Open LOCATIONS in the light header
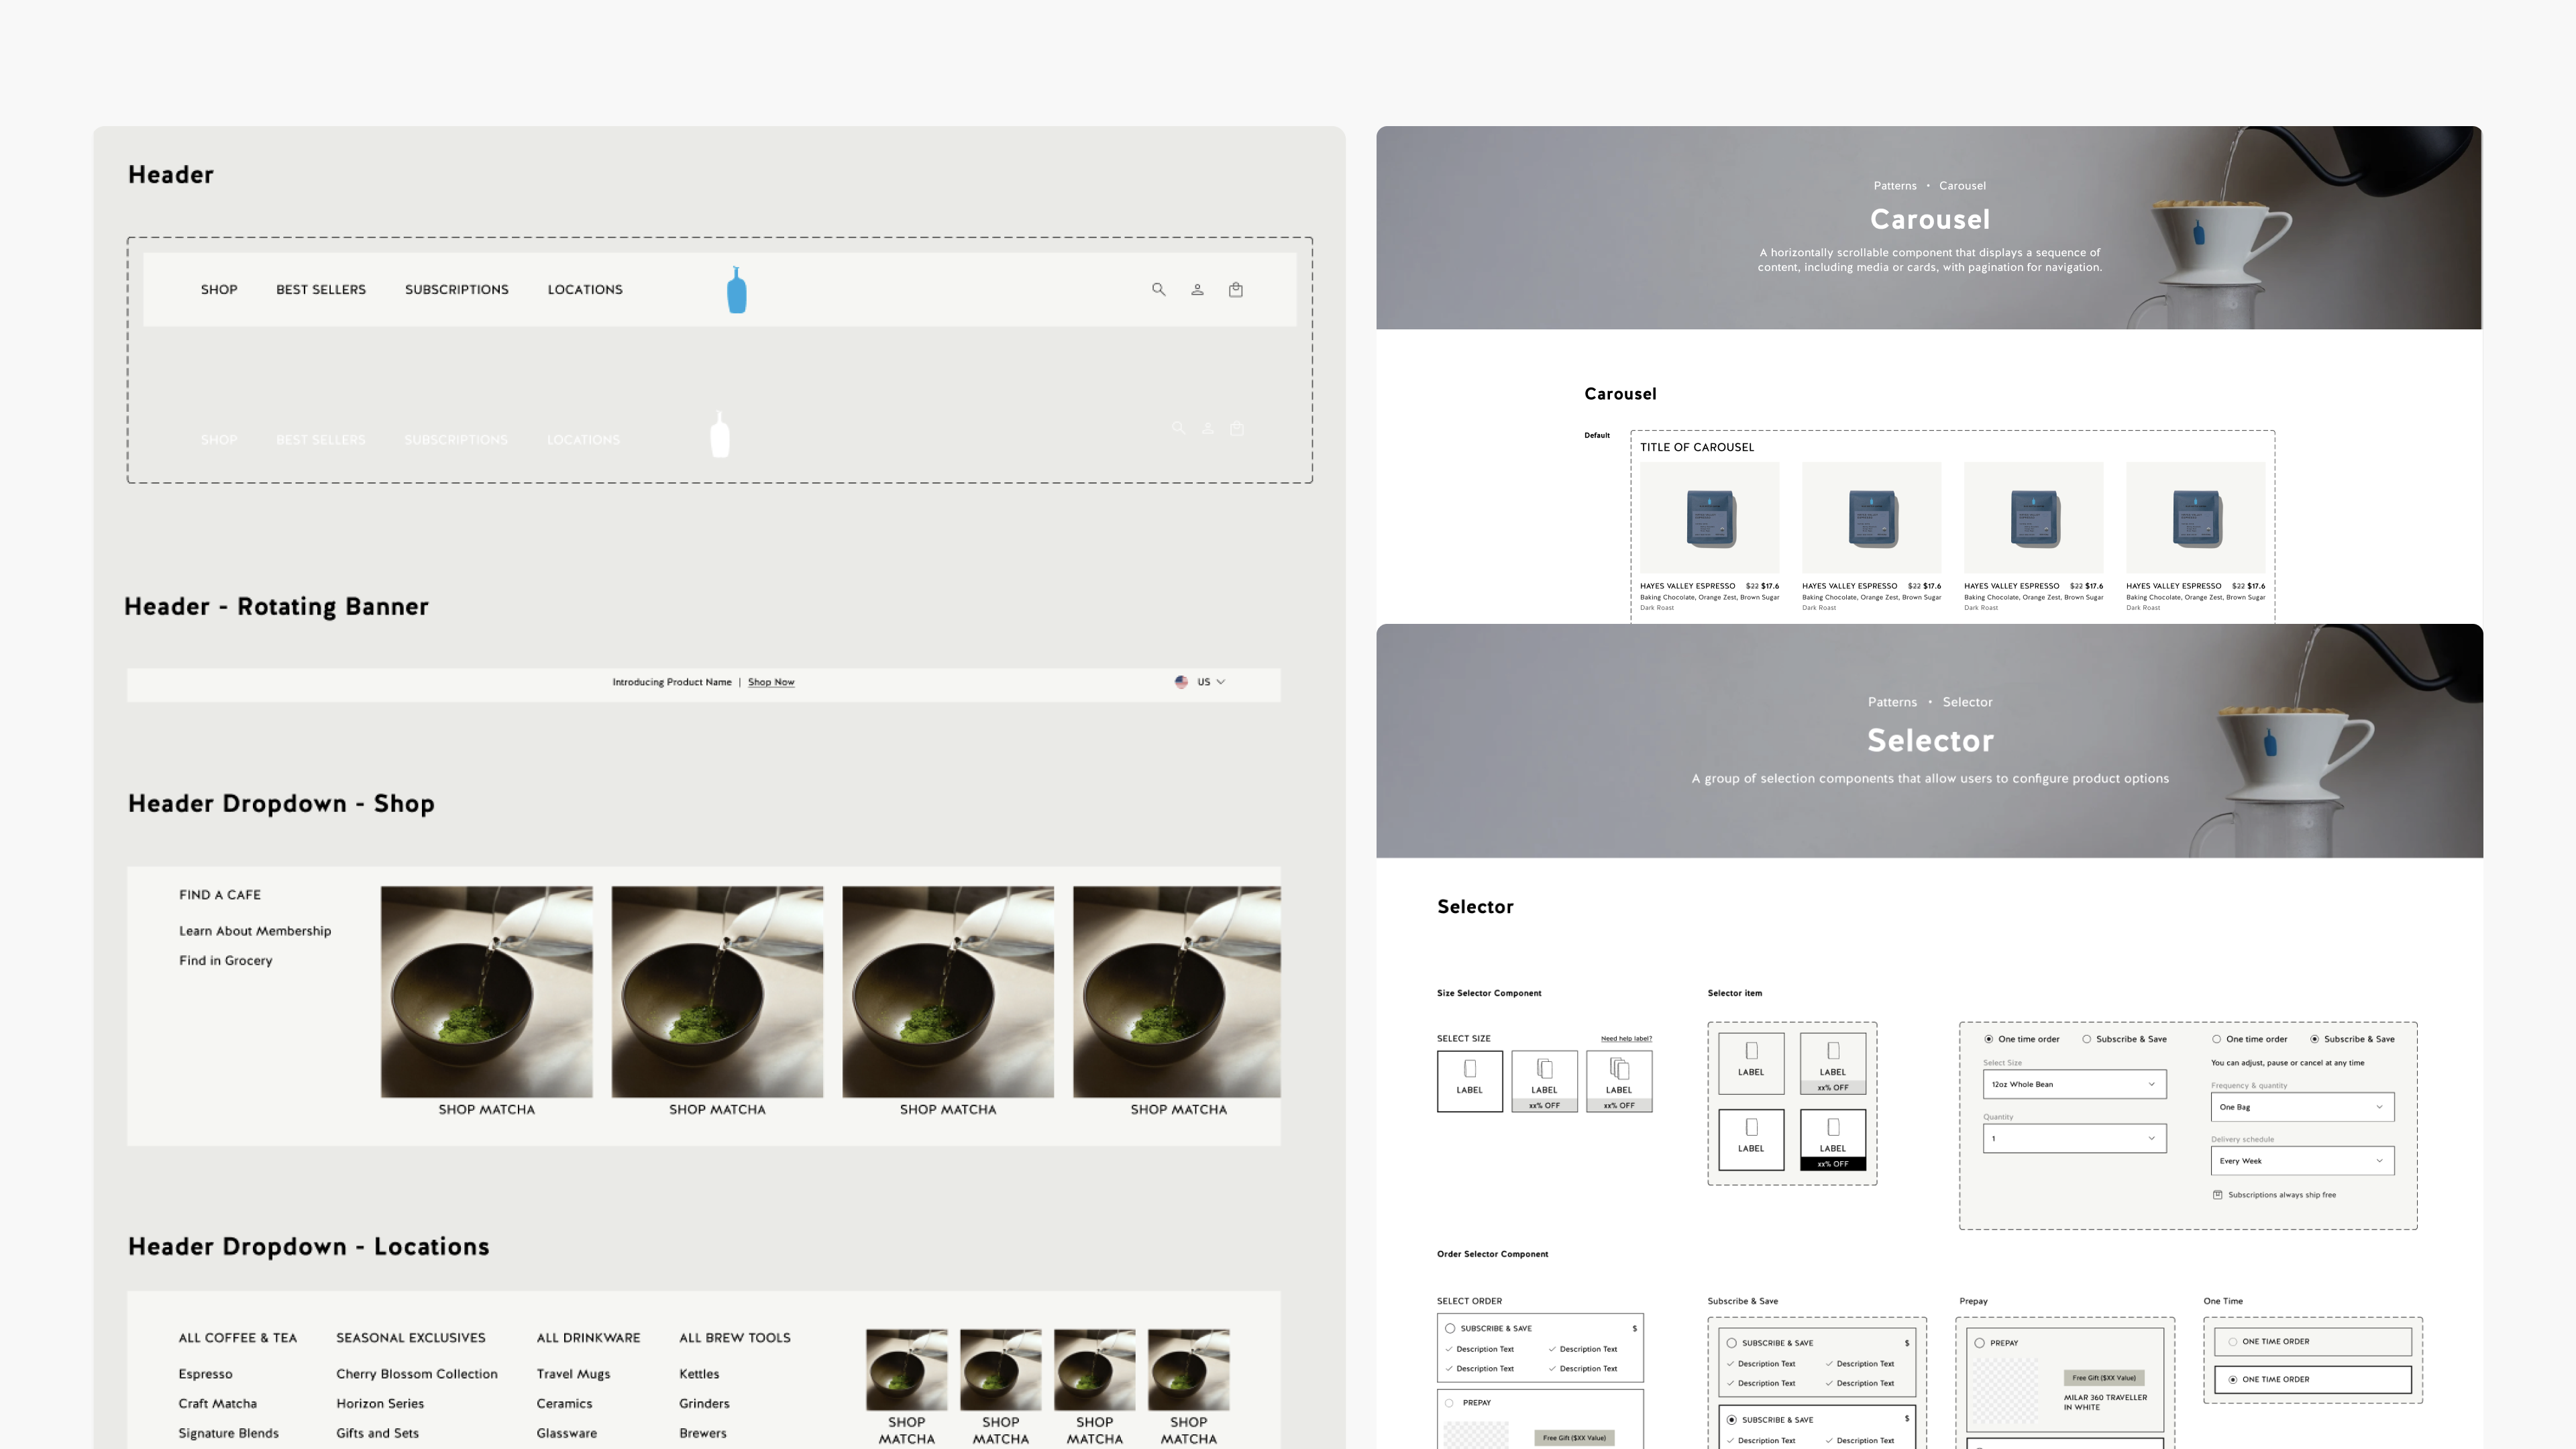The height and width of the screenshot is (1449, 2576). click(x=585, y=290)
